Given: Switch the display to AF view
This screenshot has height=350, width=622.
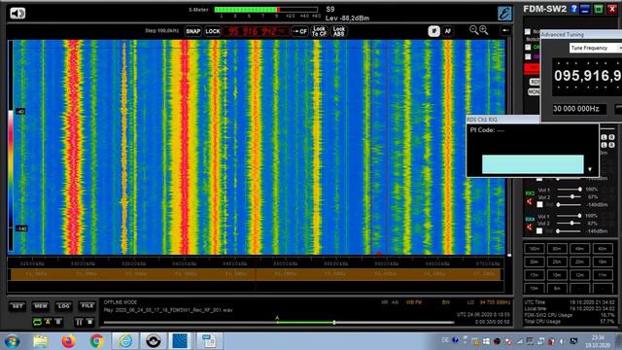Looking at the screenshot, I should [448, 31].
